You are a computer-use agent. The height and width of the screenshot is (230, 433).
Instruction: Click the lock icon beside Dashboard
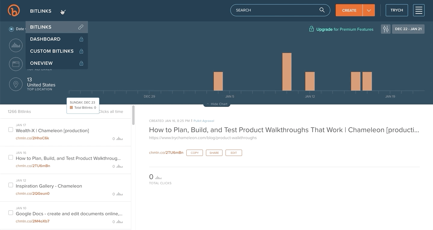pos(81,39)
